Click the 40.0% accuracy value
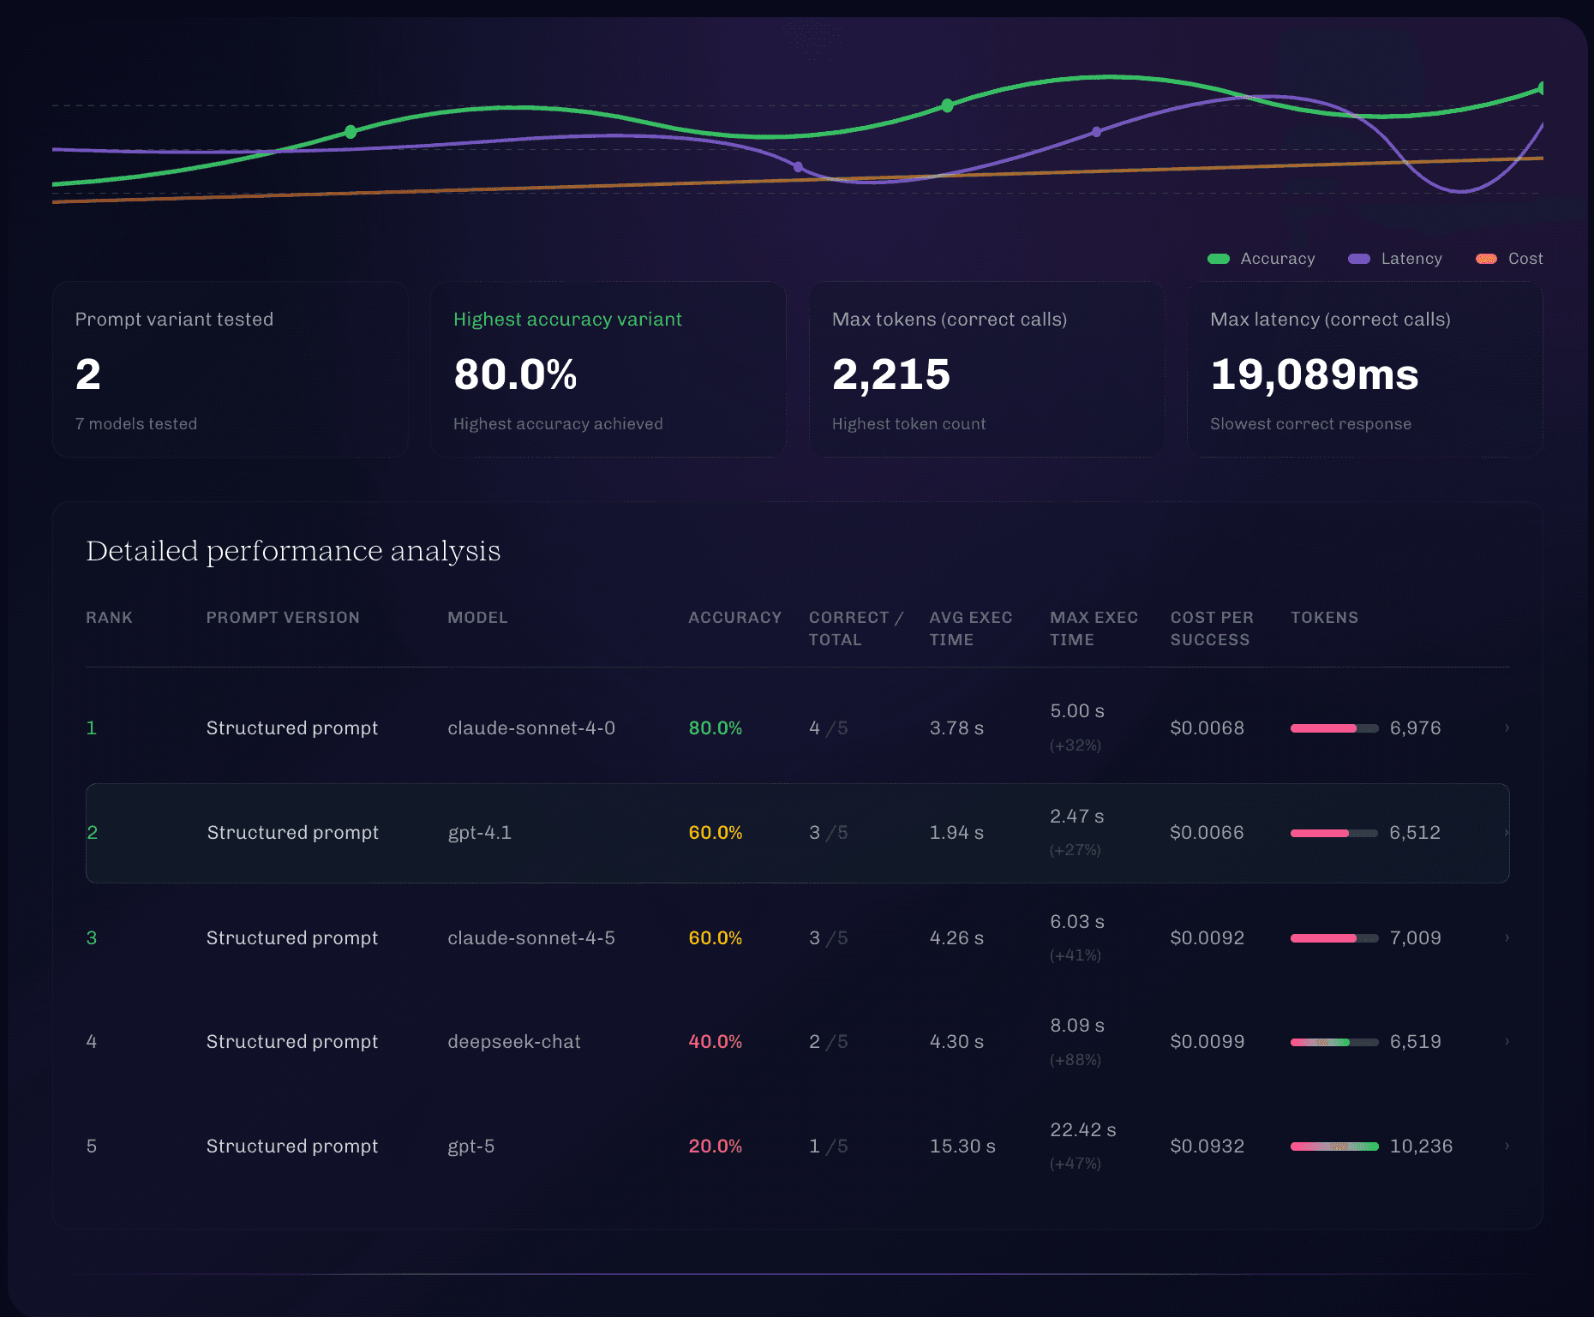The height and width of the screenshot is (1317, 1594). [x=716, y=1042]
